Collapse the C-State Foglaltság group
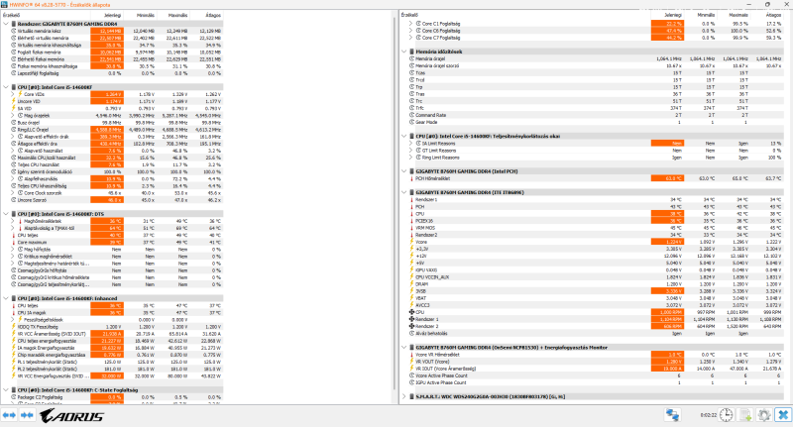793x427 pixels. tap(6, 390)
